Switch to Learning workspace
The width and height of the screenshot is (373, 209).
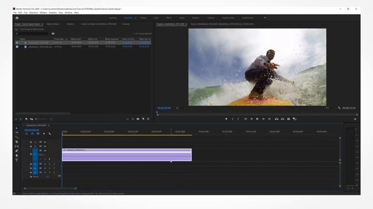pos(112,18)
